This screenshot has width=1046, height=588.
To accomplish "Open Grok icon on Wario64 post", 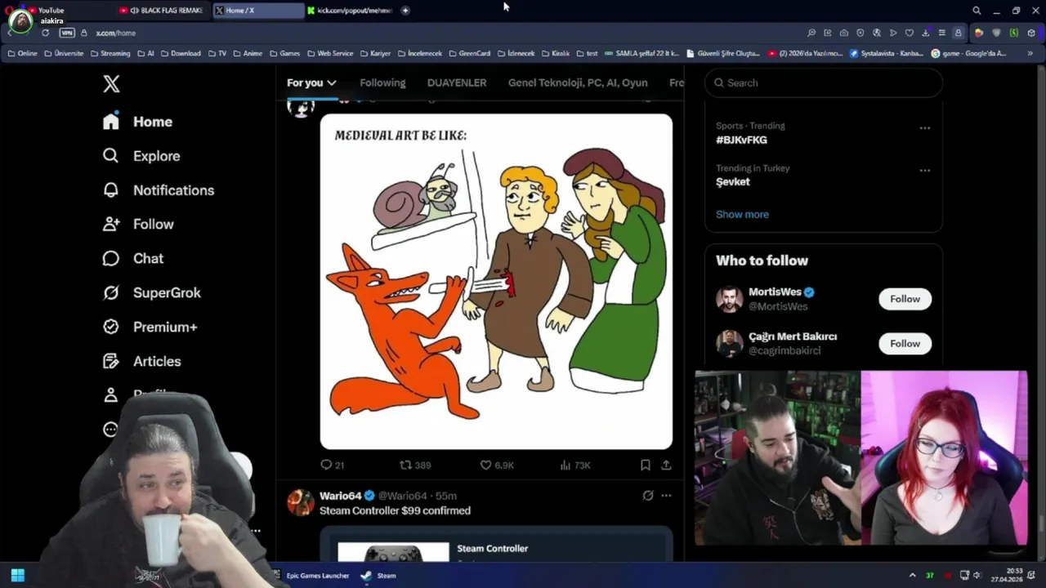I will click(648, 496).
